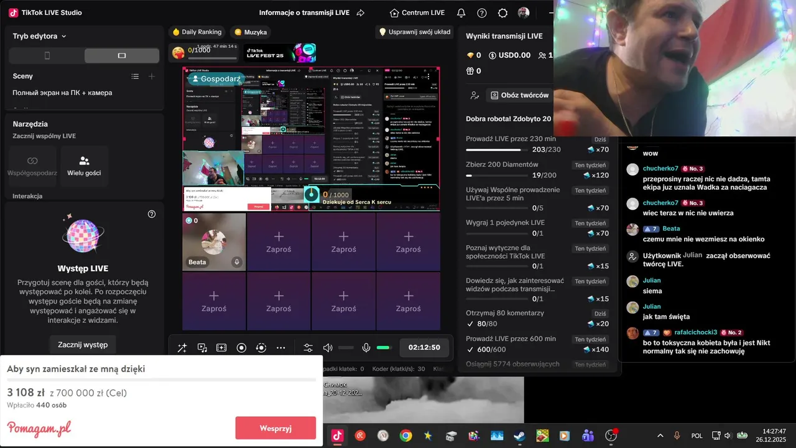Click the instant replay dashed-circle icon
Image resolution: width=796 pixels, height=448 pixels.
[x=261, y=348]
